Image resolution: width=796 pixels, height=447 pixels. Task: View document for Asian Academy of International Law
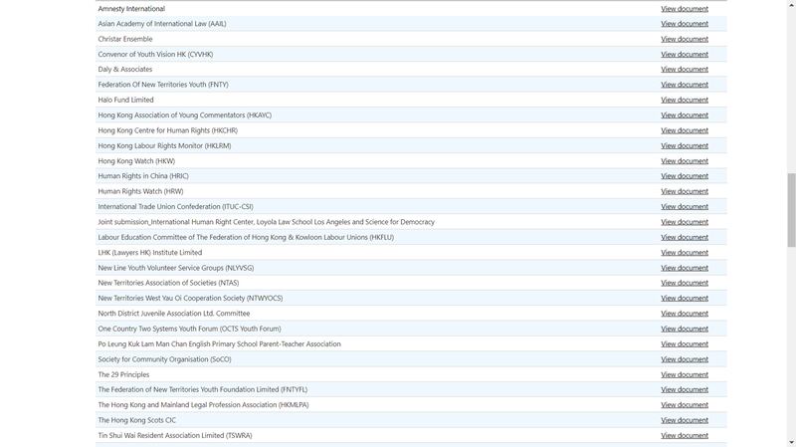pyautogui.click(x=685, y=24)
